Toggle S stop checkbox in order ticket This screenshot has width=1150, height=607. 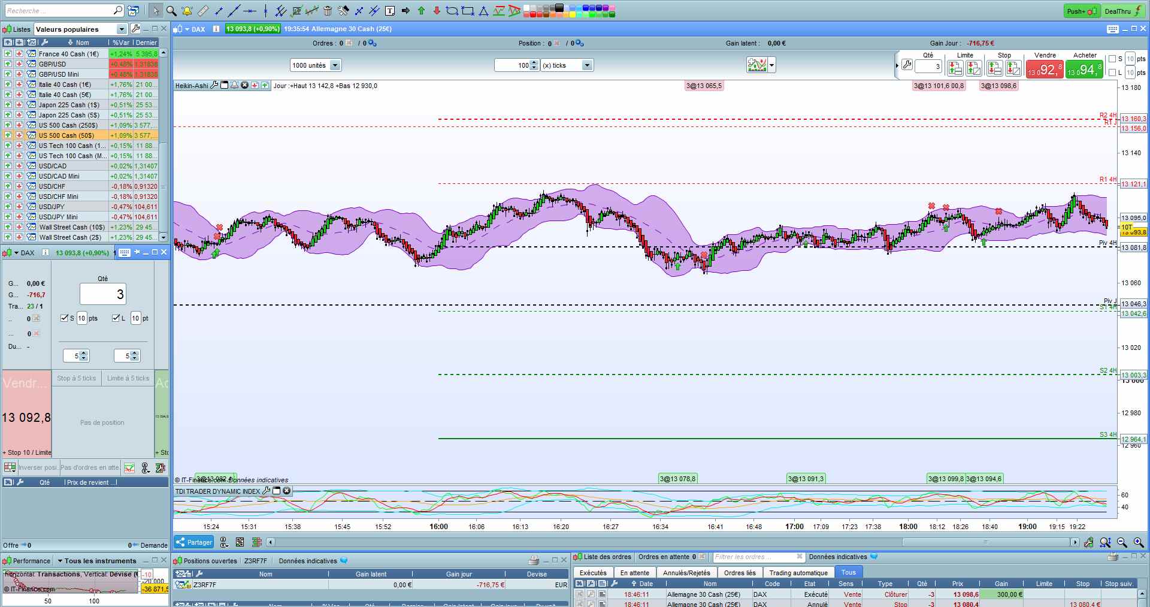tap(64, 318)
